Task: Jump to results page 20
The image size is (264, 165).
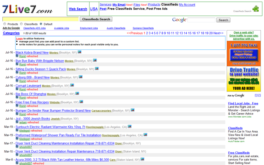Action: 211,33
